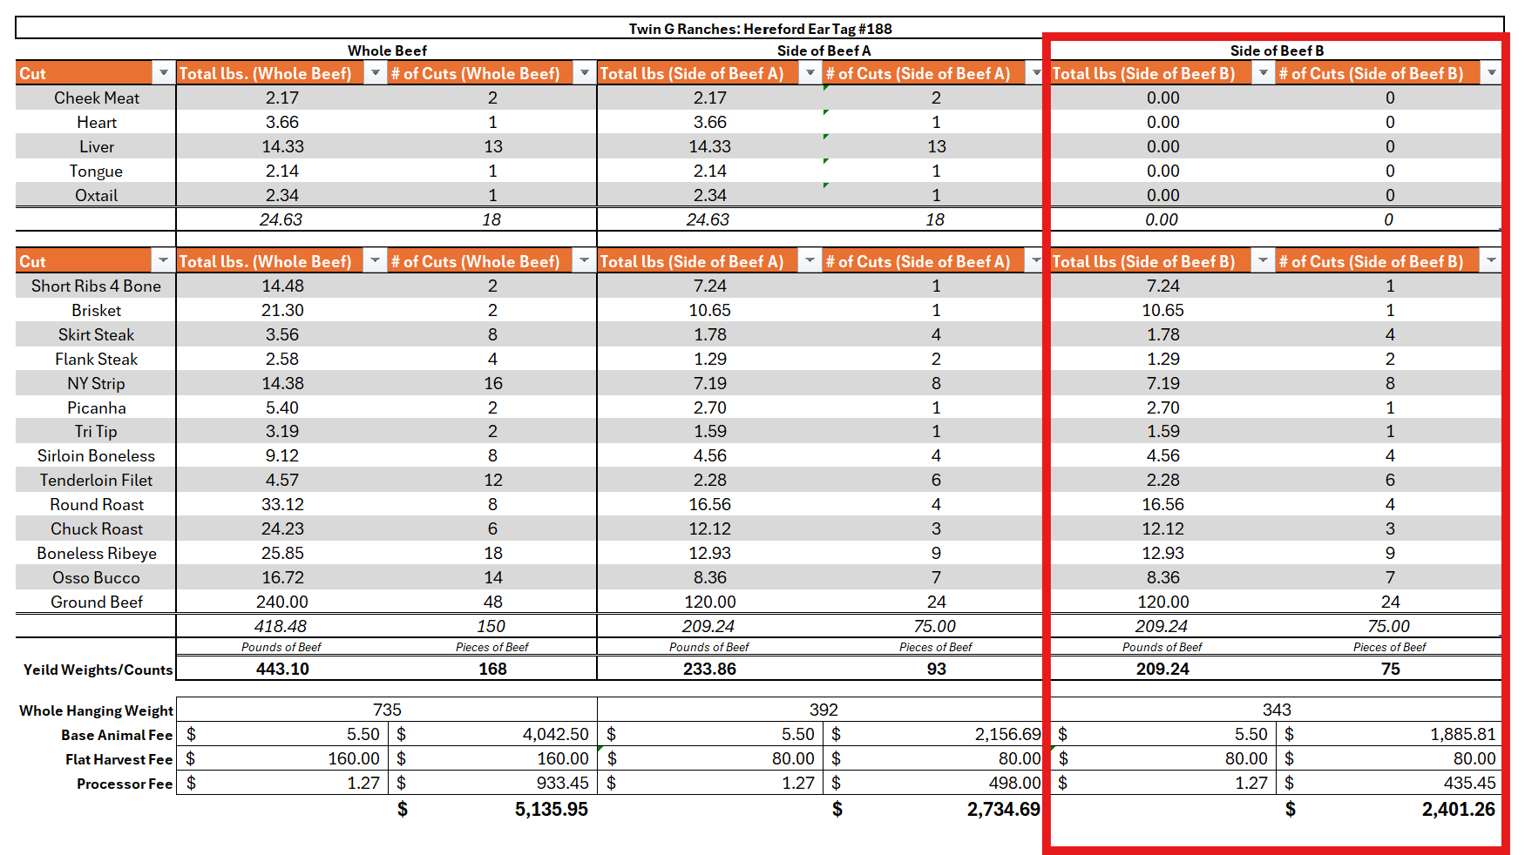This screenshot has width=1525, height=855.
Task: Click the Processor Fee row label
Action: point(125,784)
